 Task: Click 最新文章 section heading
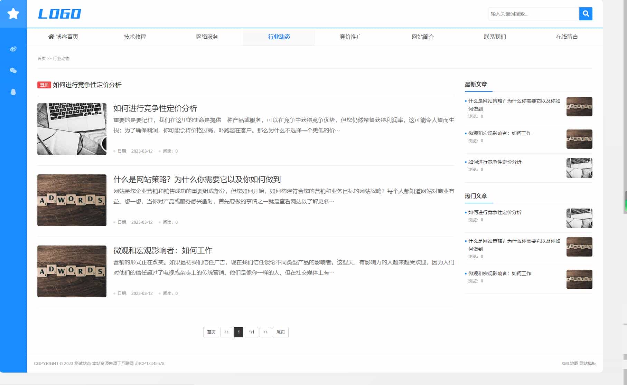point(476,84)
